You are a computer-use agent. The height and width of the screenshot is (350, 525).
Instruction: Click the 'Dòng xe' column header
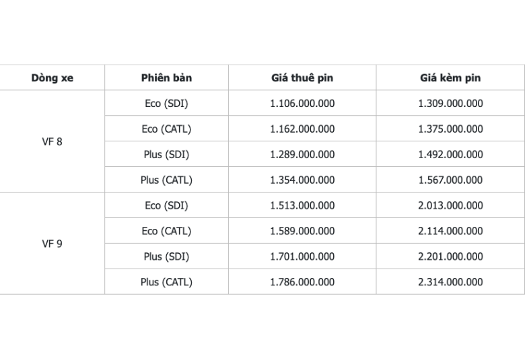pos(52,78)
